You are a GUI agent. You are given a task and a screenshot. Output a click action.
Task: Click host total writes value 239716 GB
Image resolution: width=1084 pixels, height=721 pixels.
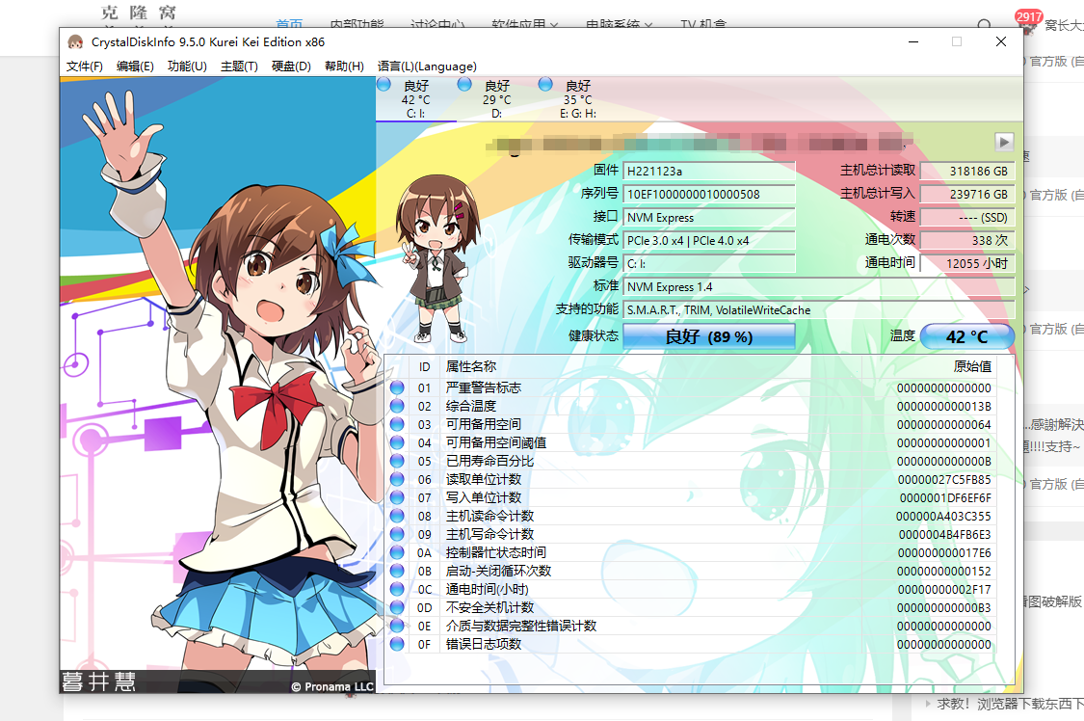click(x=967, y=195)
